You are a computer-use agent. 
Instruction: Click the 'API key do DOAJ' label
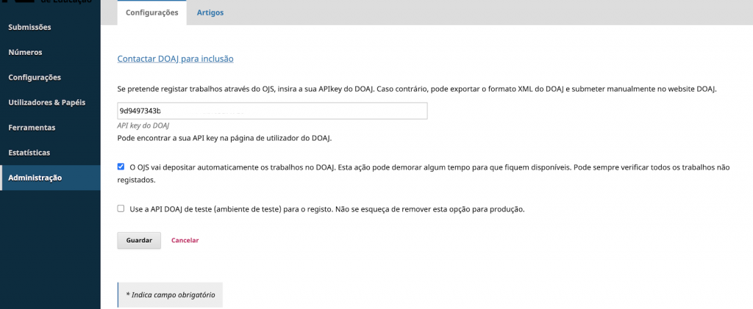(145, 126)
